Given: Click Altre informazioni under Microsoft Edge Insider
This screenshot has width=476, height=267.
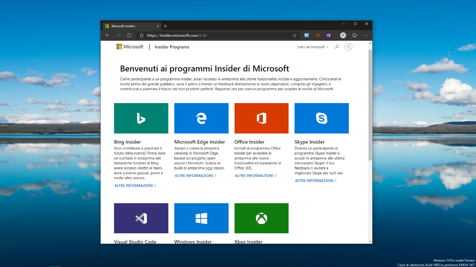Looking at the screenshot, I should tap(196, 175).
